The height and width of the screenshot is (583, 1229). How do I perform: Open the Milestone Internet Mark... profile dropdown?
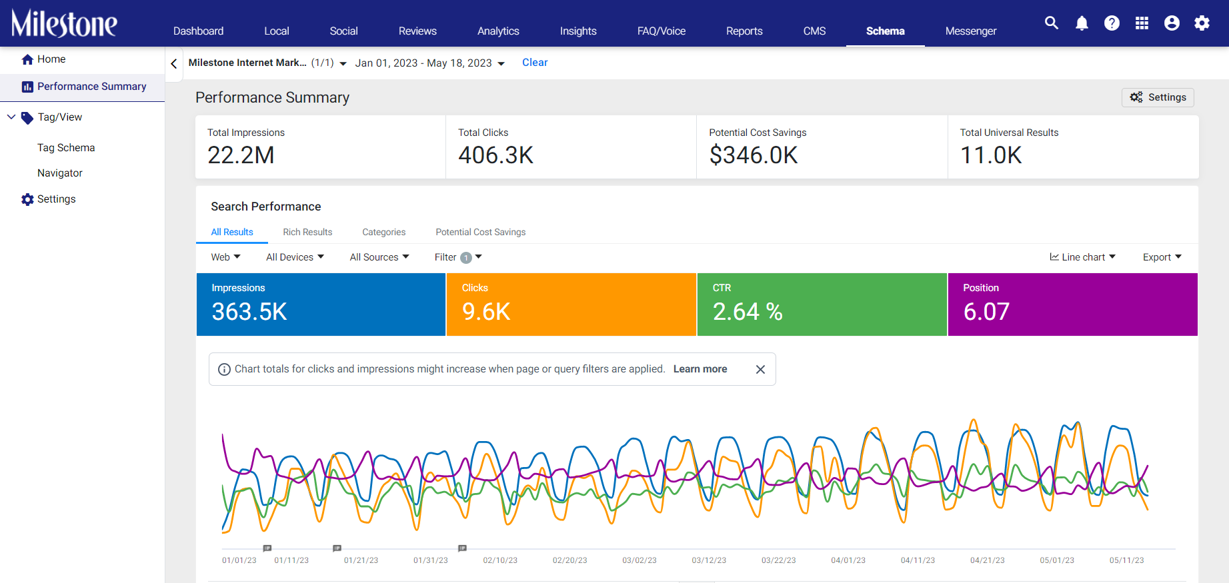point(267,63)
